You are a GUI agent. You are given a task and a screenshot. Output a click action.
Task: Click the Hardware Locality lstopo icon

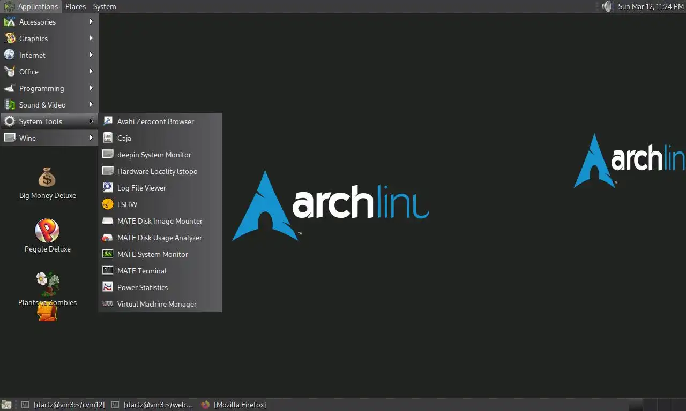(108, 171)
